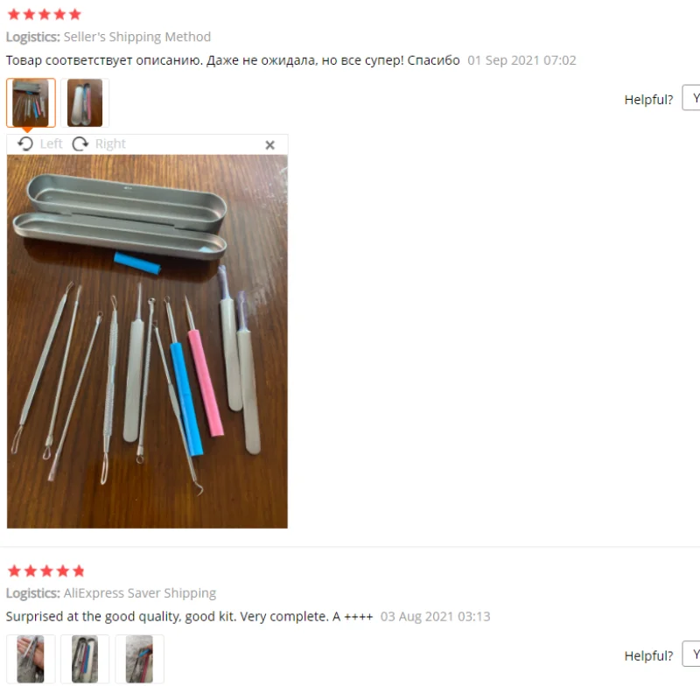700x700 pixels.
Task: Click the Russian review text
Action: (233, 60)
